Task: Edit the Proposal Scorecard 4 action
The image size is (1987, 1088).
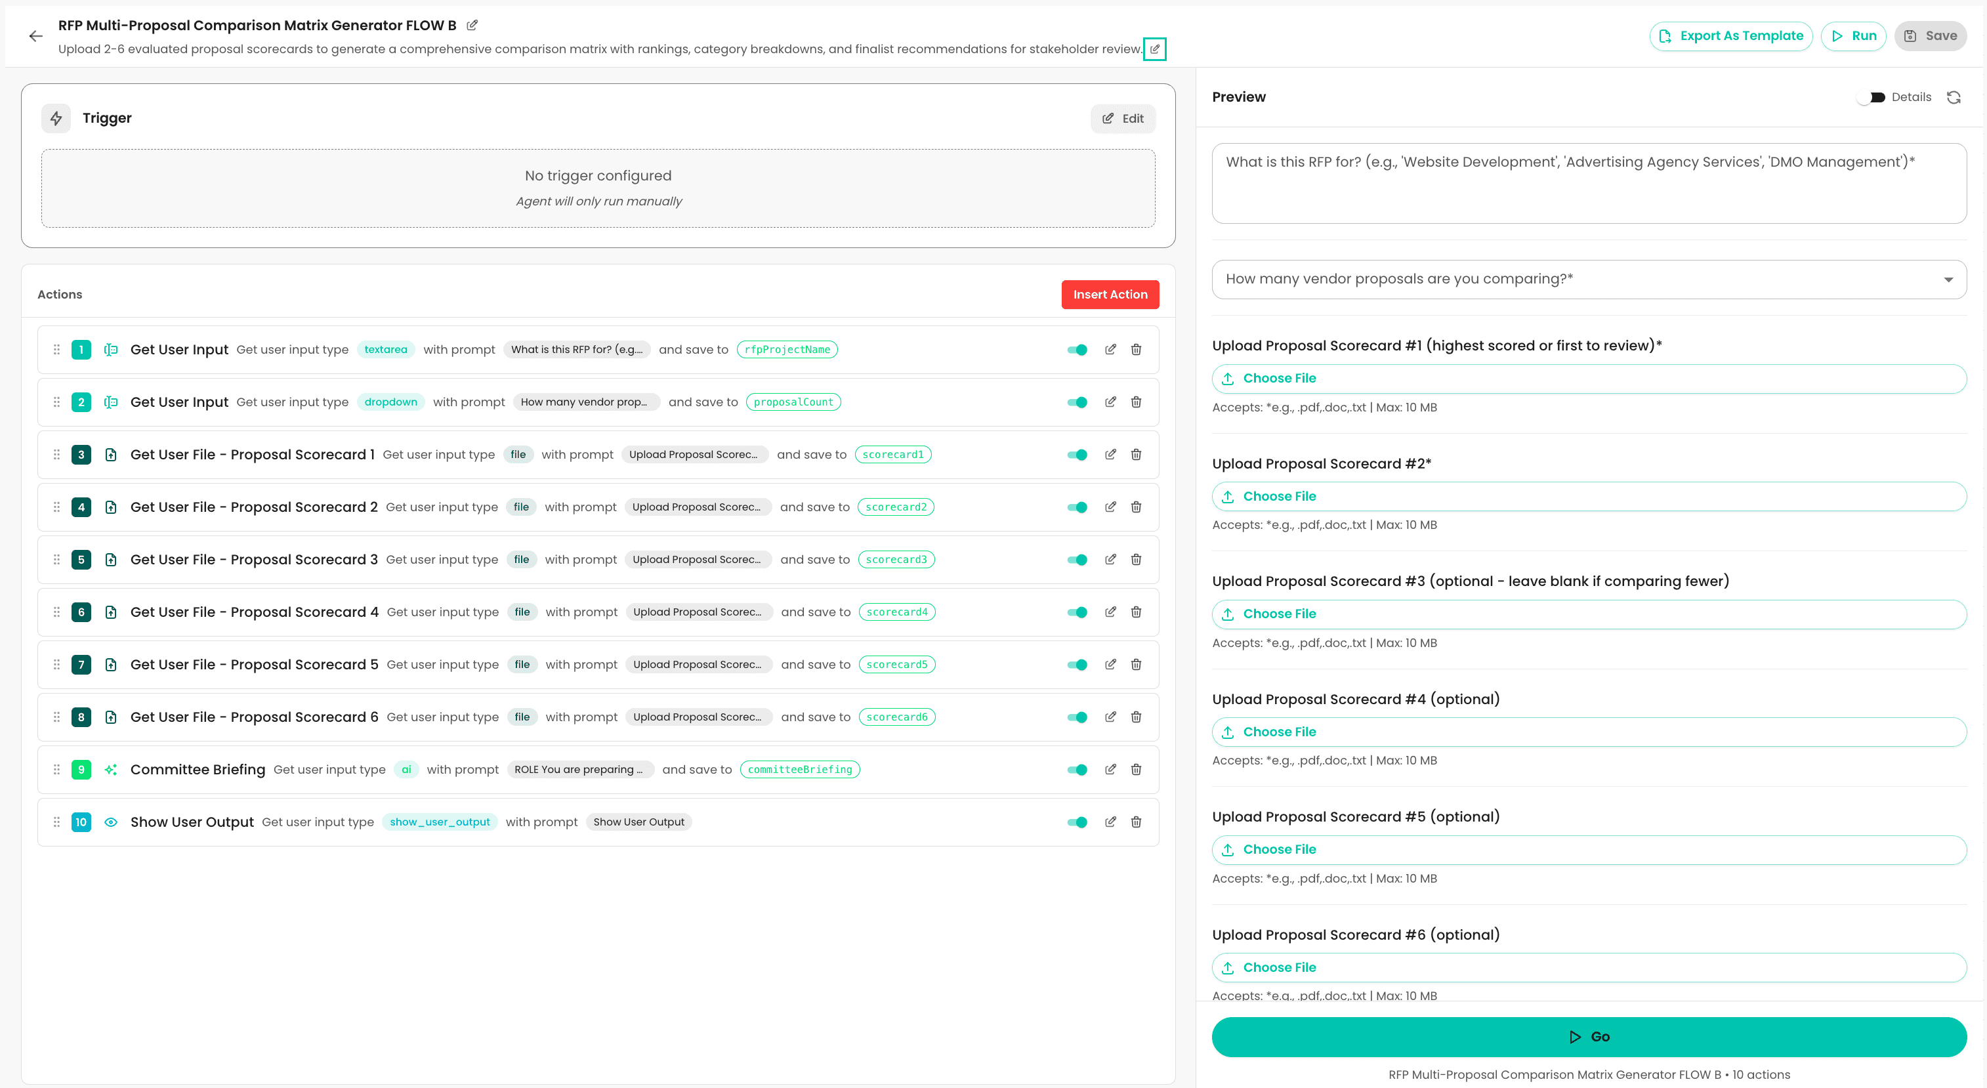Action: click(1110, 612)
